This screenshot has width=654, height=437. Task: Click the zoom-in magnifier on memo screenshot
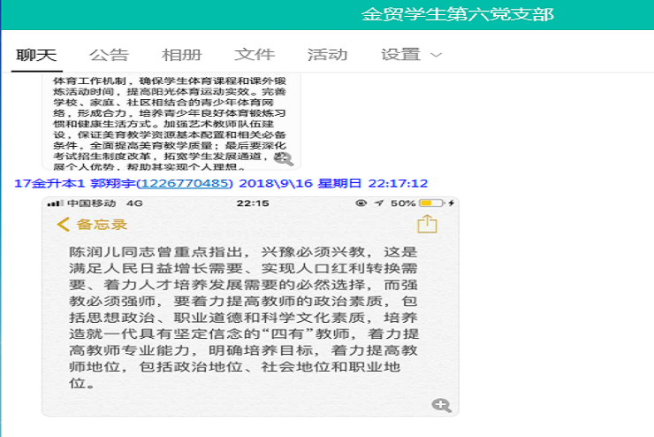pos(441,405)
